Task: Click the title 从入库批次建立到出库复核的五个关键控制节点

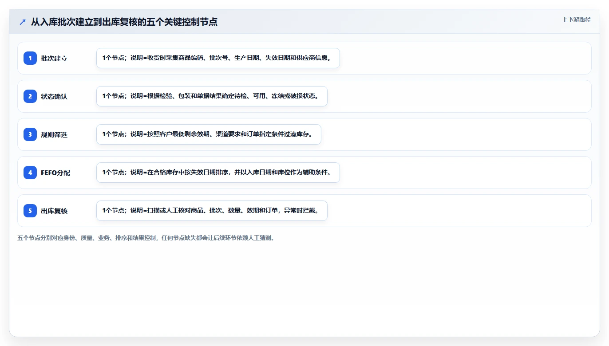Action: tap(124, 22)
